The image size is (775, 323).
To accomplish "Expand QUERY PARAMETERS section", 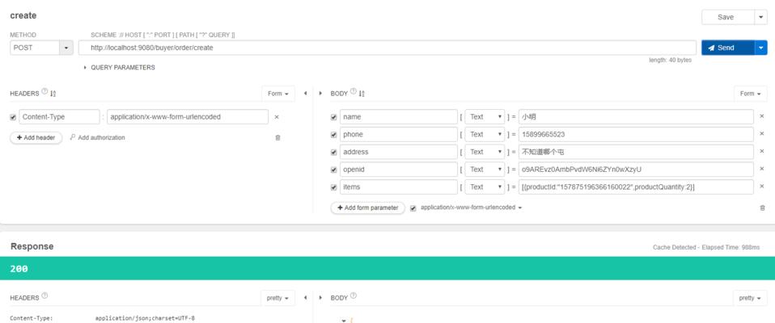I will (120, 68).
